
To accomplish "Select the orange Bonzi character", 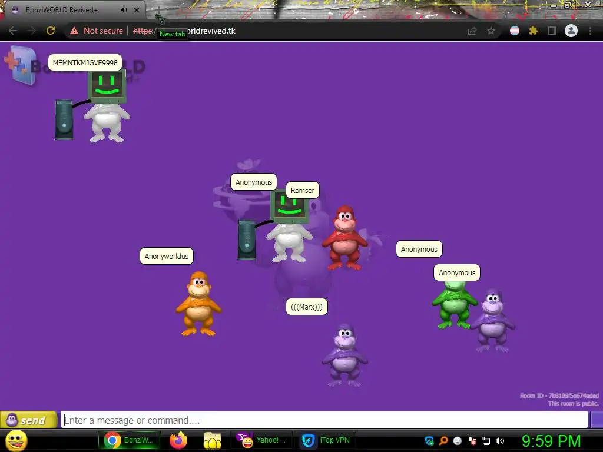I will pos(198,304).
